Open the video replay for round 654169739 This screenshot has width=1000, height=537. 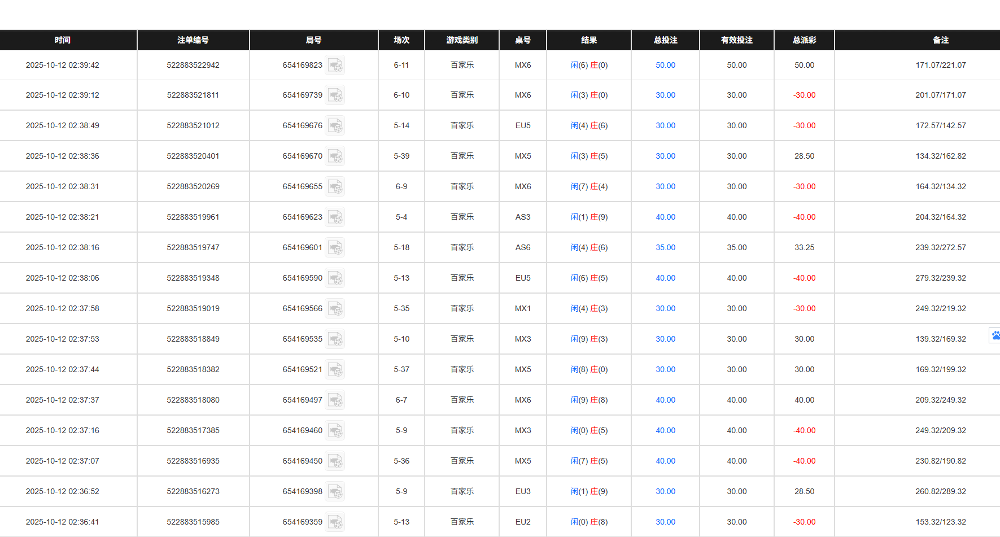point(335,95)
